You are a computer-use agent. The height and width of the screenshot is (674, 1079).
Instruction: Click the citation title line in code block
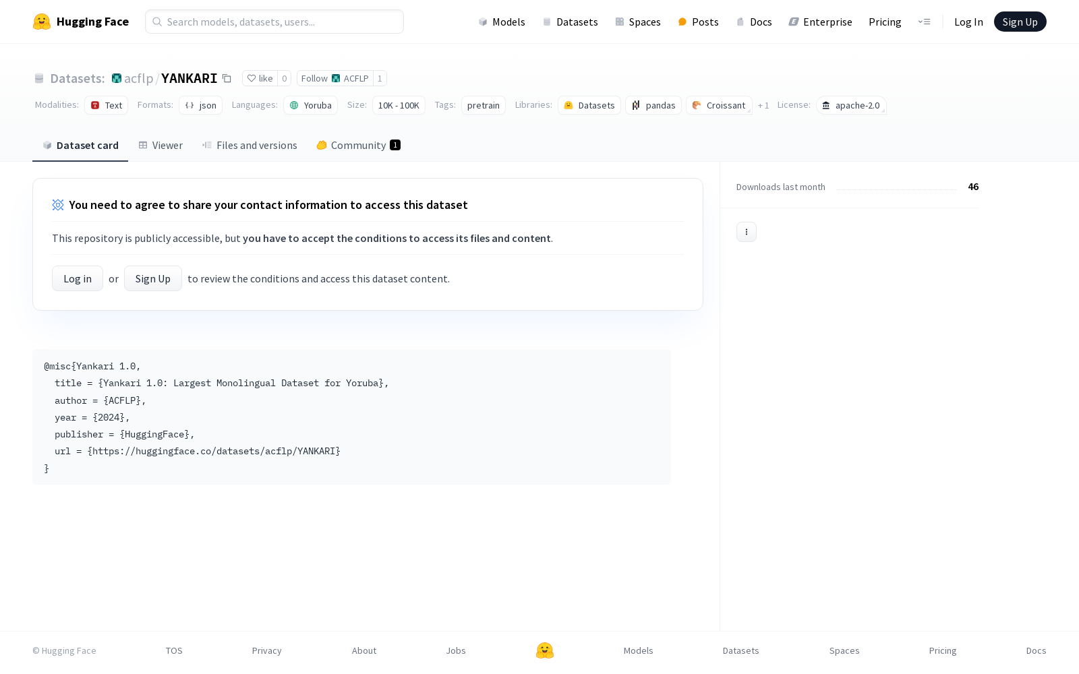click(222, 383)
